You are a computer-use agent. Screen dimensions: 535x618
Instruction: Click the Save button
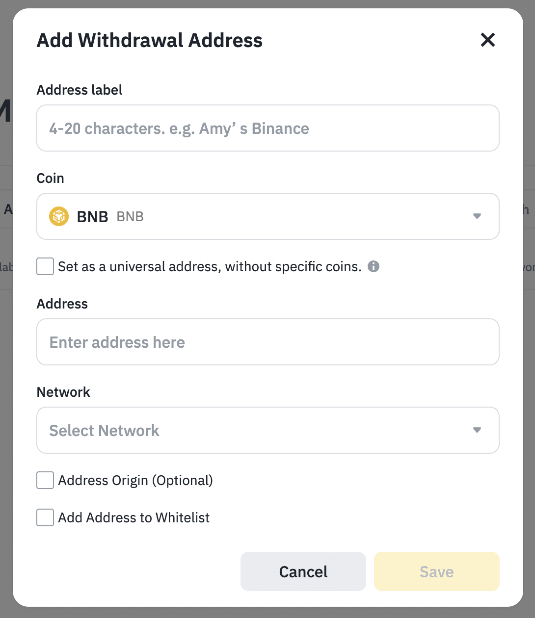click(436, 571)
